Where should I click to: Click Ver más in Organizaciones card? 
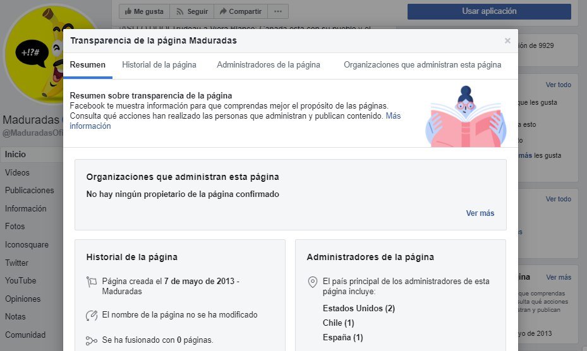point(480,213)
